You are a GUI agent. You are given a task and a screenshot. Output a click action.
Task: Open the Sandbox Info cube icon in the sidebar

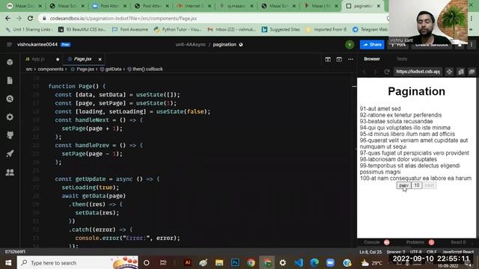click(10, 62)
